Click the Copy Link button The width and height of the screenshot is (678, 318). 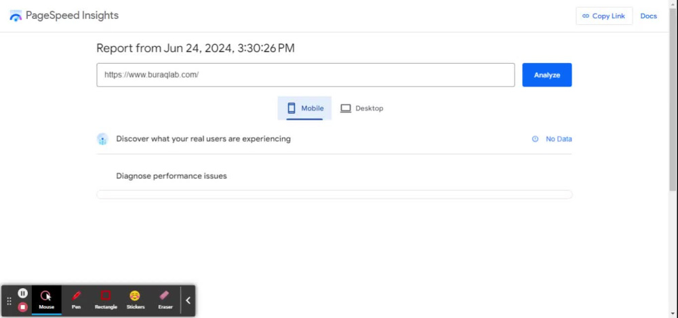coord(604,16)
